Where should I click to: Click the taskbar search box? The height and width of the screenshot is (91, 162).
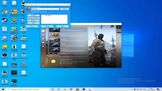(x=28, y=89)
